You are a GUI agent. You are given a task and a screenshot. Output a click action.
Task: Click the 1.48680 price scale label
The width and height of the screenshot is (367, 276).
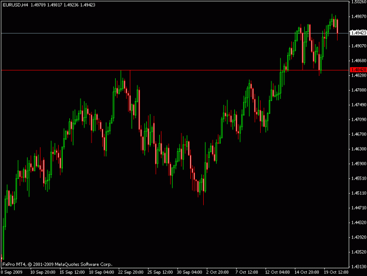click(359, 61)
